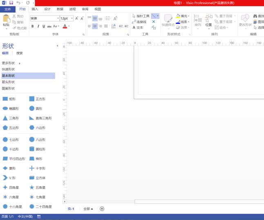Select the 指针工具 pointer tool

tap(141, 16)
